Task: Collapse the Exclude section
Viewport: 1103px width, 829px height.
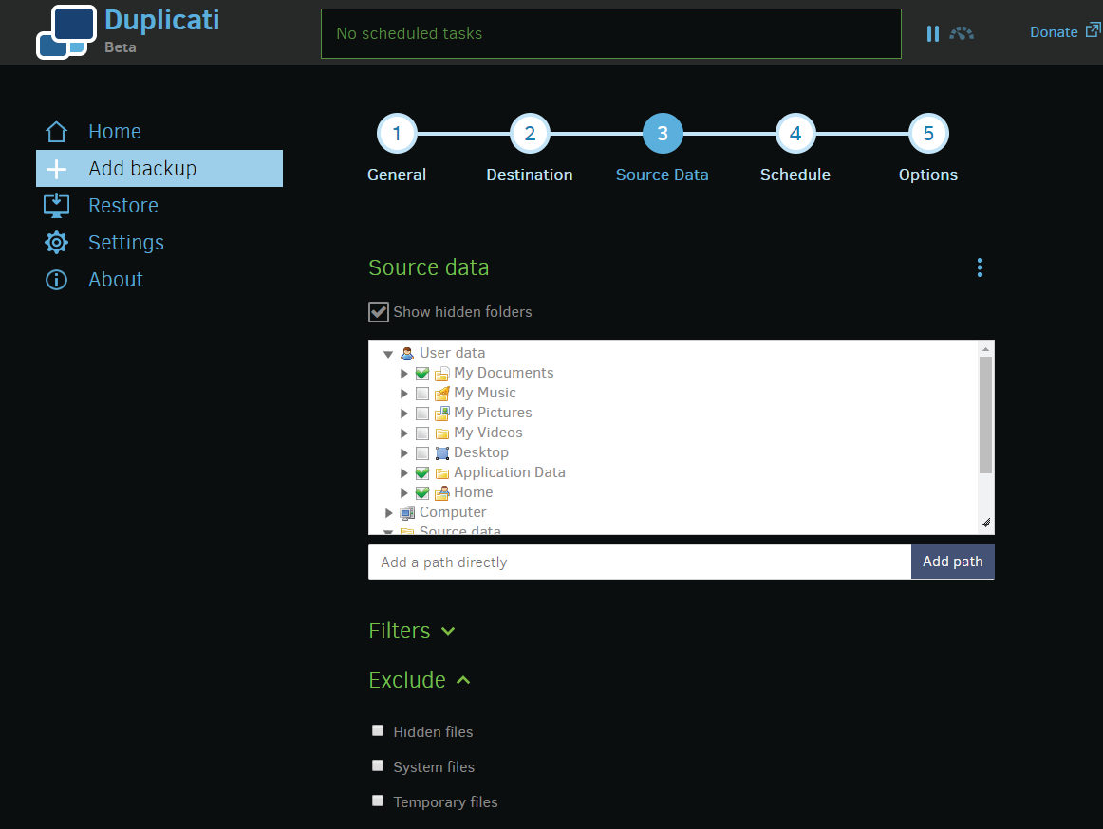Action: (x=420, y=680)
